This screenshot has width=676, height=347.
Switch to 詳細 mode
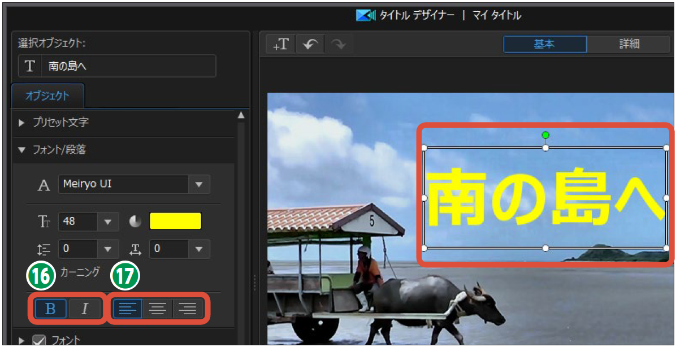(x=629, y=44)
